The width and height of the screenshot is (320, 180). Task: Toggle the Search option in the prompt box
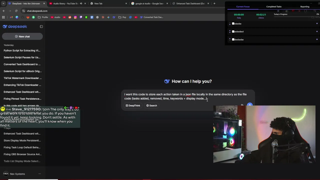[x=151, y=105]
